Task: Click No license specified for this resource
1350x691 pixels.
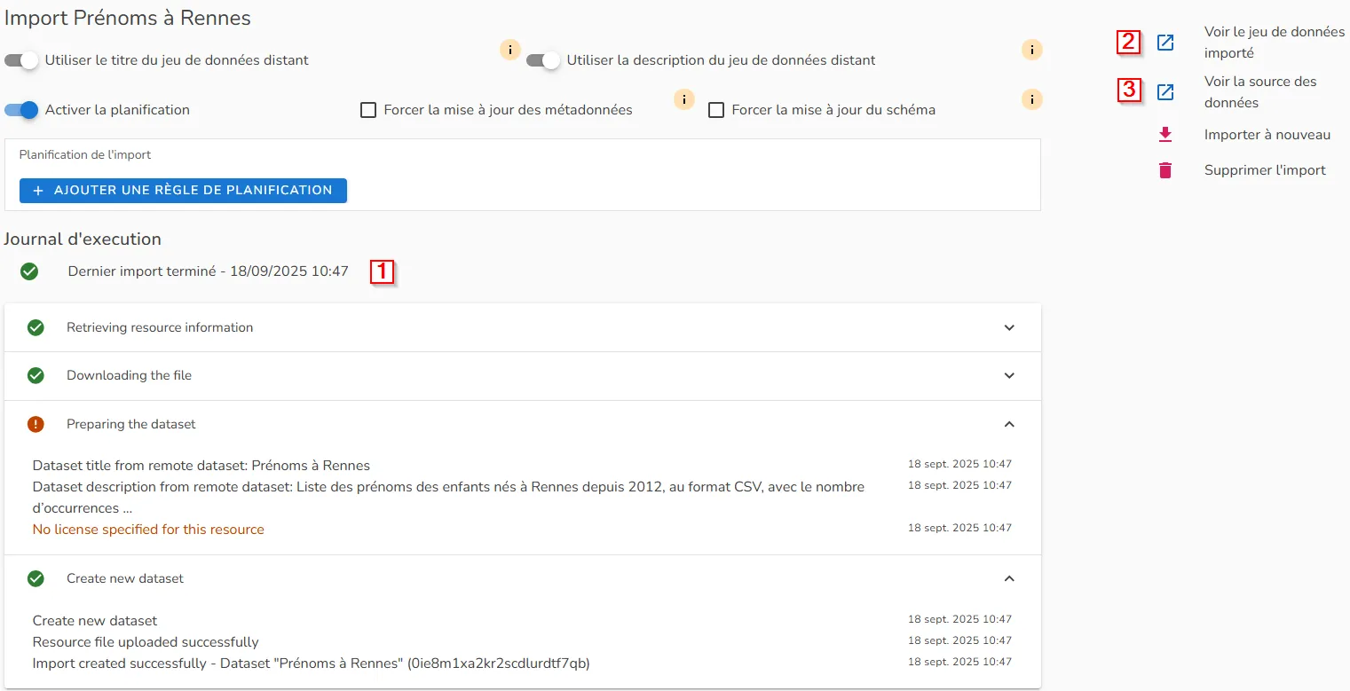Action: (148, 530)
